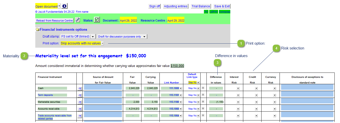The width and height of the screenshot is (340, 123).
Task: Click the Term deposits row pointer icon
Action: (79, 95)
